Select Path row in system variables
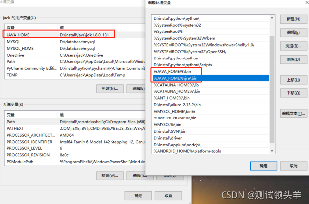The image size is (309, 204). (x=75, y=122)
